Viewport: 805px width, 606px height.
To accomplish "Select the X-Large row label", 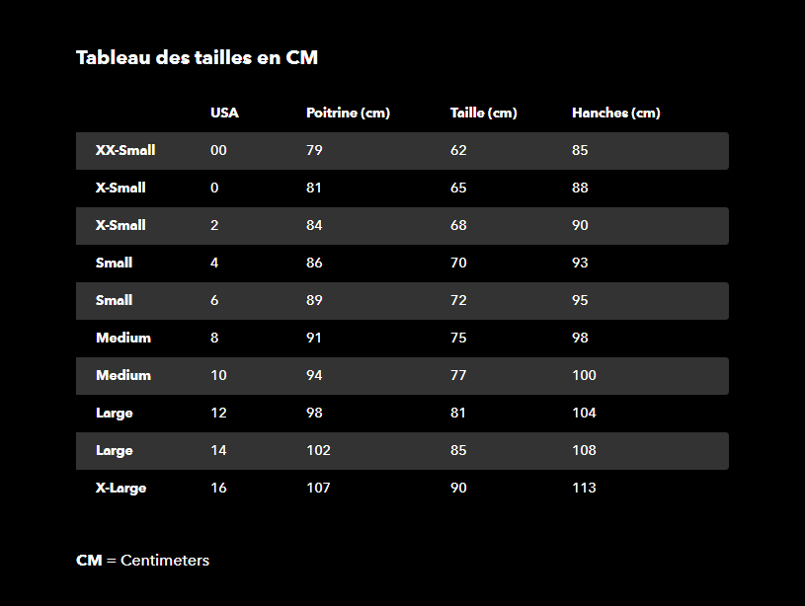I will (x=121, y=488).
